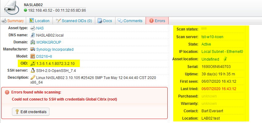The width and height of the screenshot is (262, 123).
Task: Click the pin icon next to Undefined
Action: click(225, 59)
